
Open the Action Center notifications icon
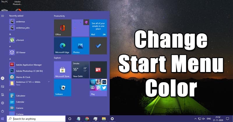[x=227, y=119]
